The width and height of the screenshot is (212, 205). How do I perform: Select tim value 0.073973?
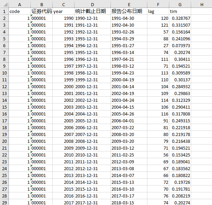pyautogui.click(x=180, y=45)
